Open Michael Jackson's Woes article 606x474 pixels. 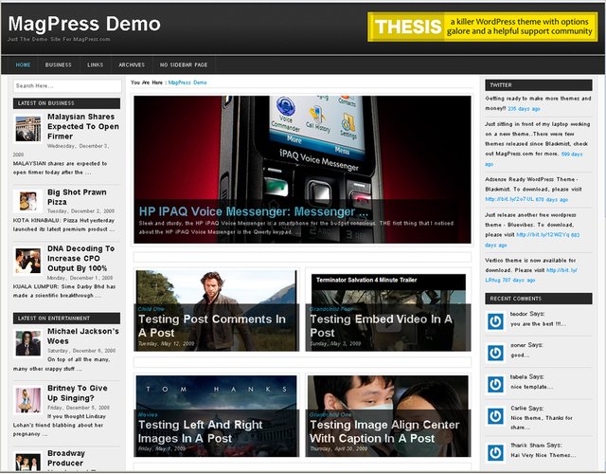pyautogui.click(x=83, y=336)
